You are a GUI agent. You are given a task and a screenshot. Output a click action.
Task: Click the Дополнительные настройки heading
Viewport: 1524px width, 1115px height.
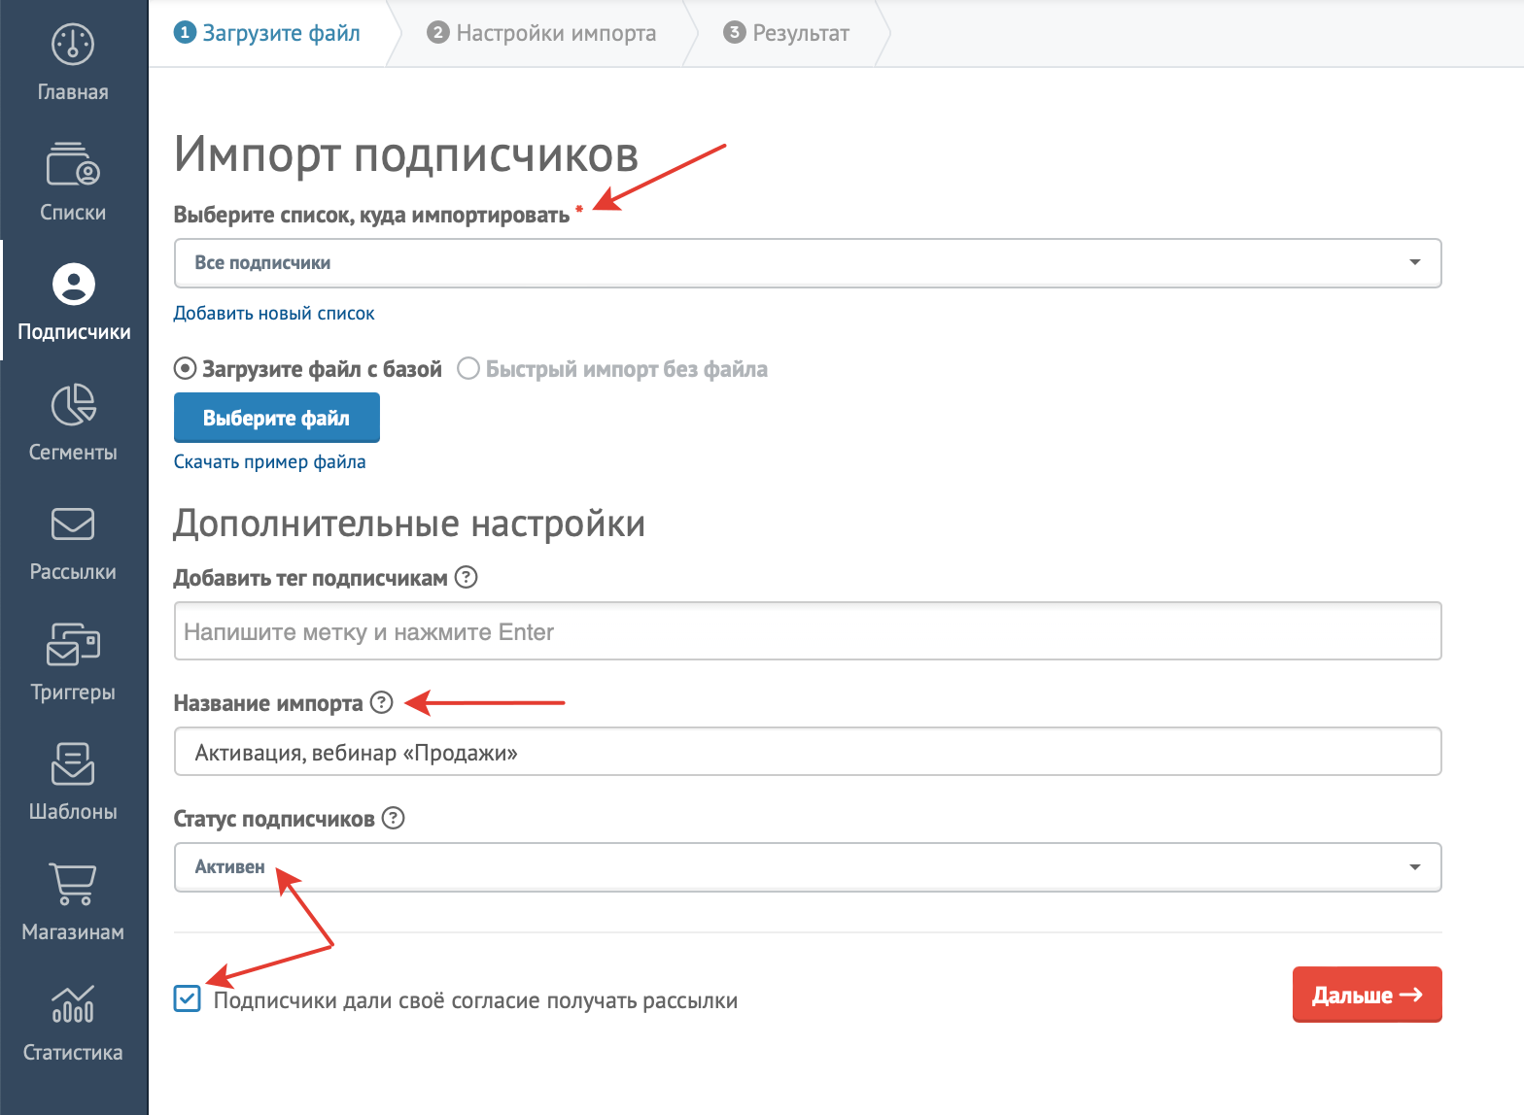pyautogui.click(x=409, y=524)
